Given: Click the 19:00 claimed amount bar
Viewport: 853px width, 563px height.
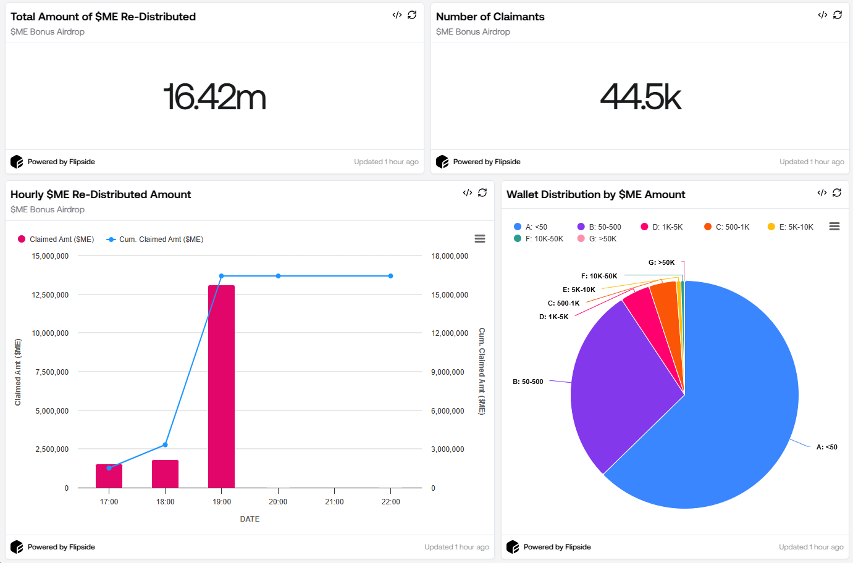Looking at the screenshot, I should click(x=221, y=386).
